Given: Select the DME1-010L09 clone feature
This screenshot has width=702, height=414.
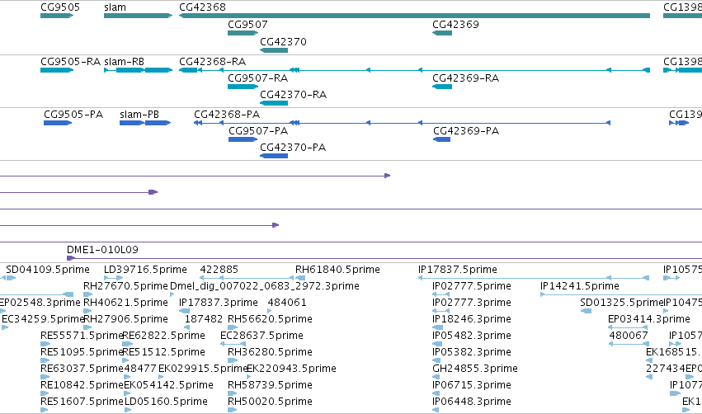Looking at the screenshot, I should tap(384, 258).
